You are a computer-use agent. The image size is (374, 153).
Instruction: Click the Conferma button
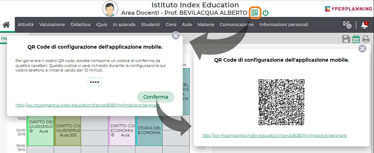156,97
